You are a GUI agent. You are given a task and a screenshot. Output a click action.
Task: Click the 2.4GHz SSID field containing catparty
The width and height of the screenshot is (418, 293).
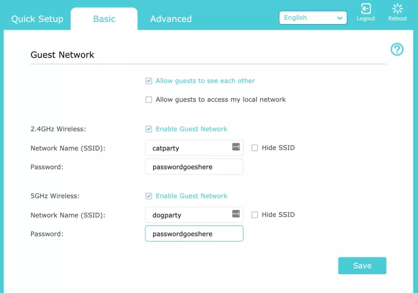point(194,148)
